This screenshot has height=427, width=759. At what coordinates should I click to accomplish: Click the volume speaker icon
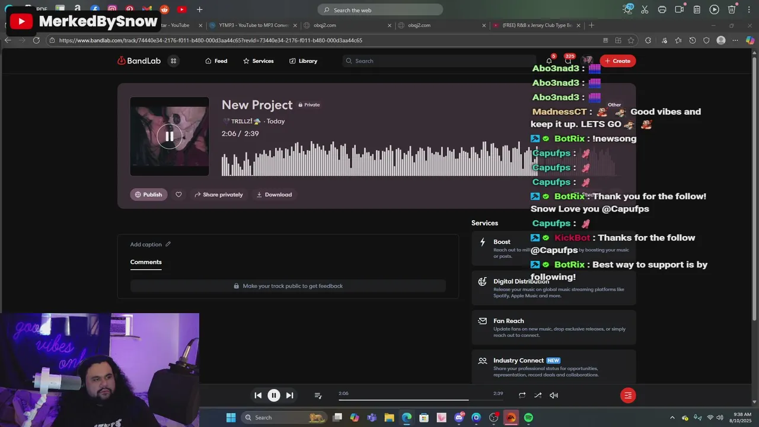(554, 396)
